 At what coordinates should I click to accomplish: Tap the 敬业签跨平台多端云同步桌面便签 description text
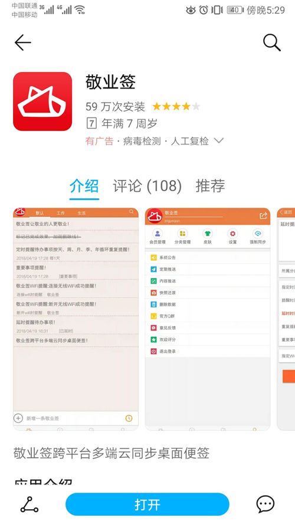pyautogui.click(x=112, y=453)
